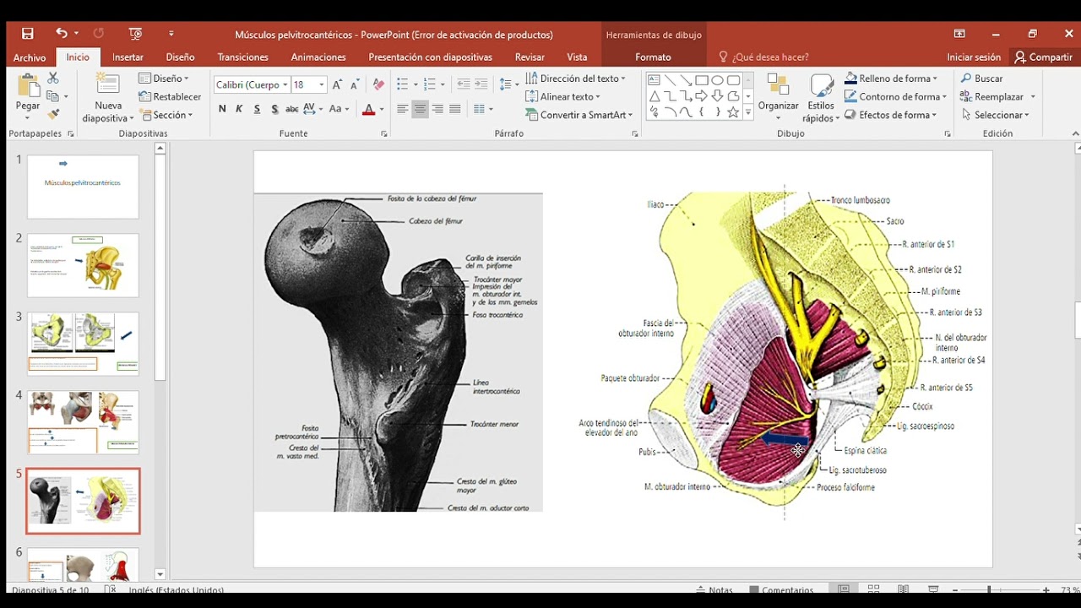Toggle italic (K) formatting
Screen dimensions: 1081x608
(239, 109)
